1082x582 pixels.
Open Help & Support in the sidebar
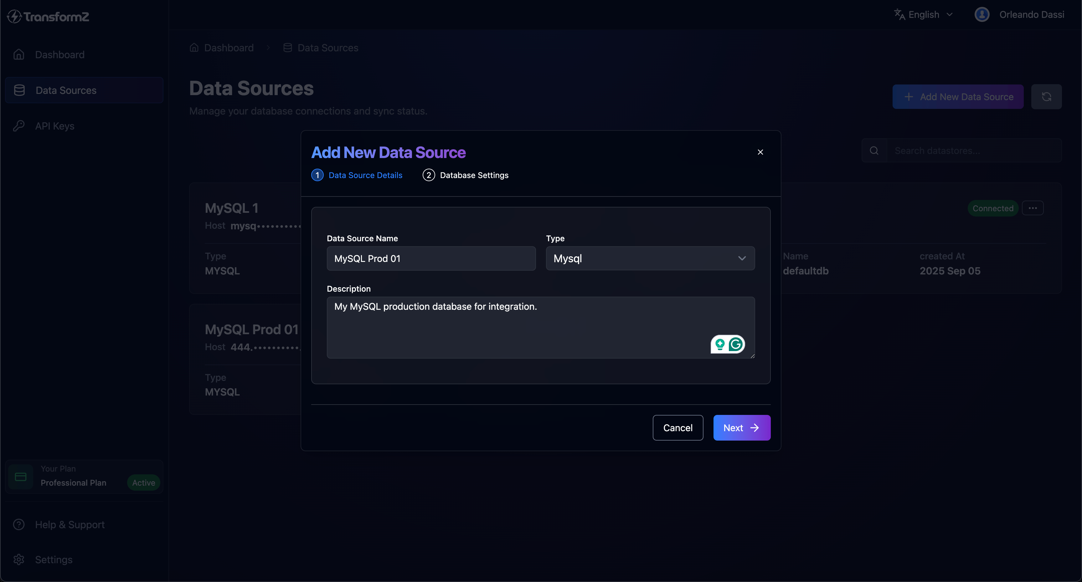point(70,524)
